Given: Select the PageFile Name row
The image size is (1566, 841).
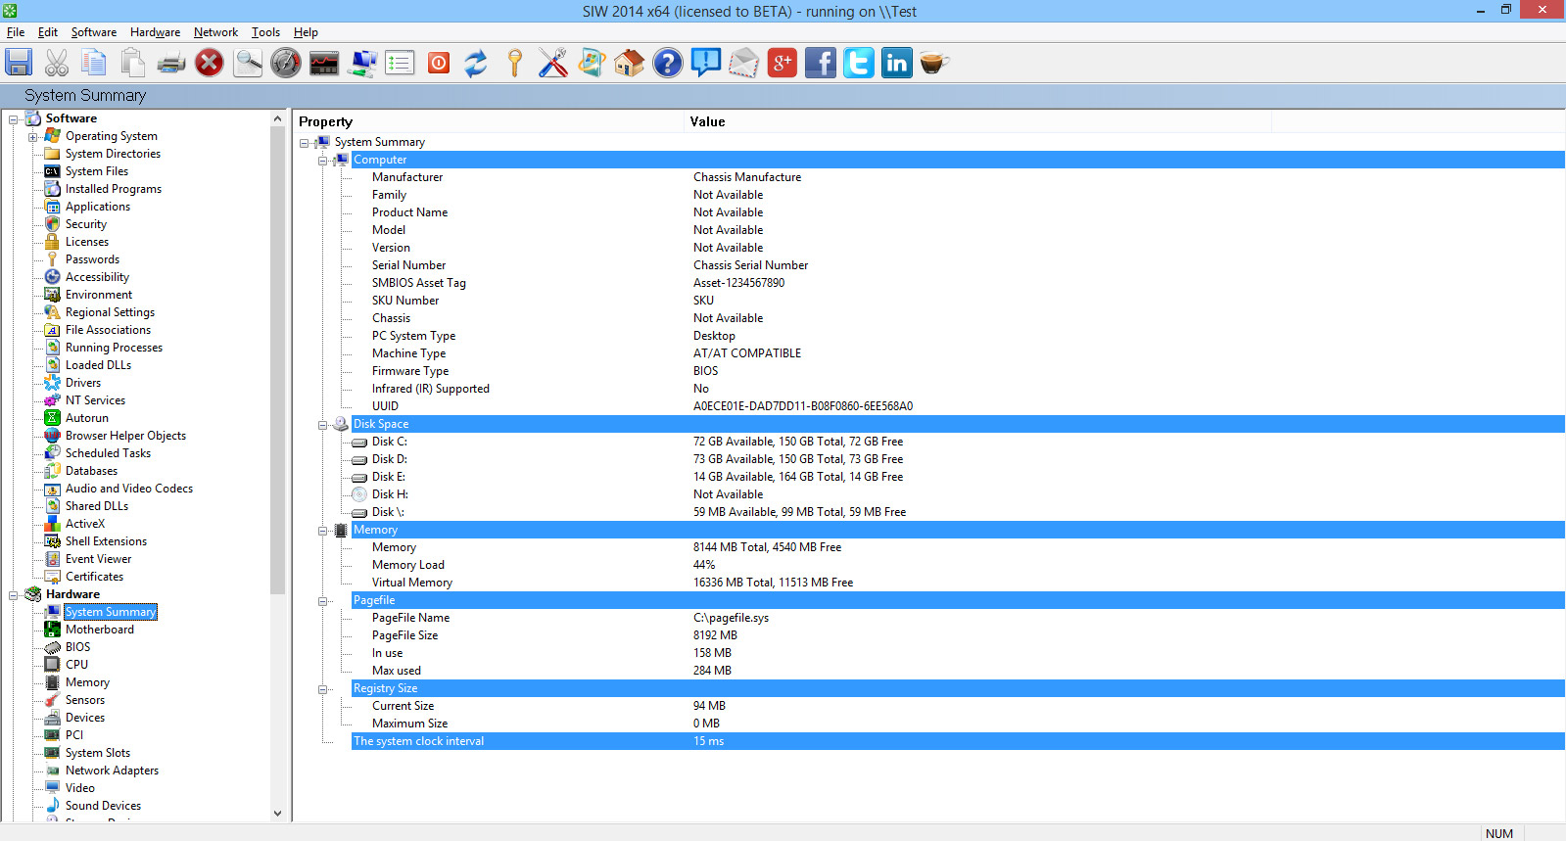Looking at the screenshot, I should (x=958, y=618).
